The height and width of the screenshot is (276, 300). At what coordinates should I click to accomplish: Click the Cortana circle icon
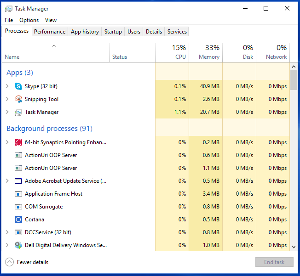(18, 220)
